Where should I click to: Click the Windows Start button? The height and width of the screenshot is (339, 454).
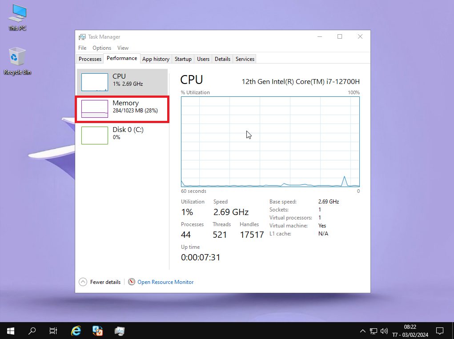11,331
